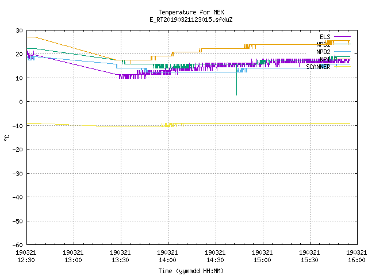
Task: Click the x-axis tick label 190321 16:00
Action: [356, 256]
